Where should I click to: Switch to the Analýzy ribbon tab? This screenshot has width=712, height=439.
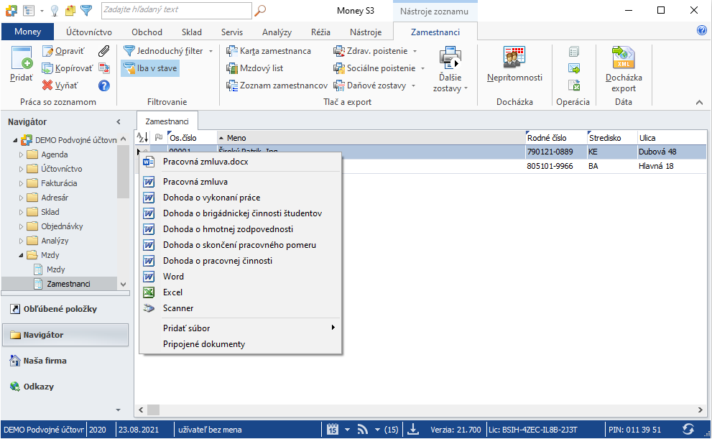pyautogui.click(x=277, y=32)
